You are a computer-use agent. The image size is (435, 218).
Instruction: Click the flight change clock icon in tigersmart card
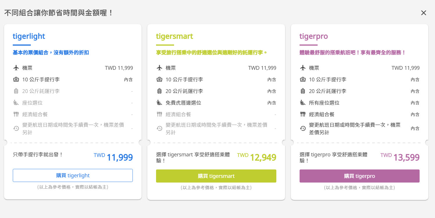[159, 128]
